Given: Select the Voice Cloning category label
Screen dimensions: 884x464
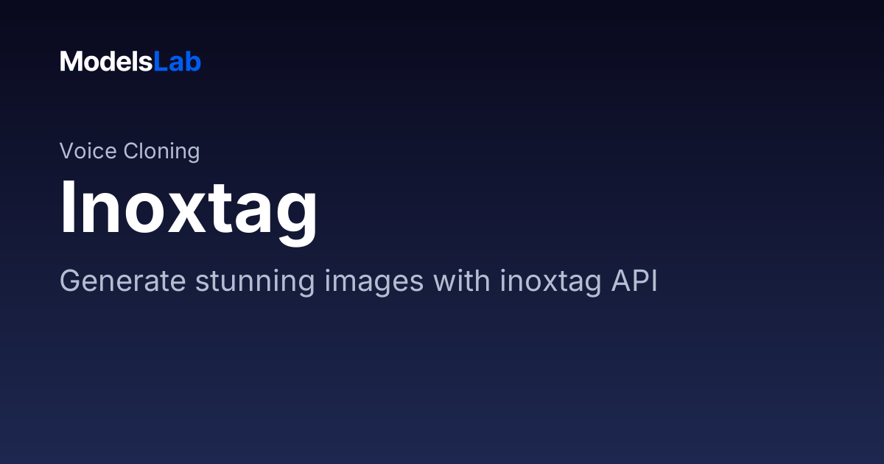Looking at the screenshot, I should coord(130,152).
